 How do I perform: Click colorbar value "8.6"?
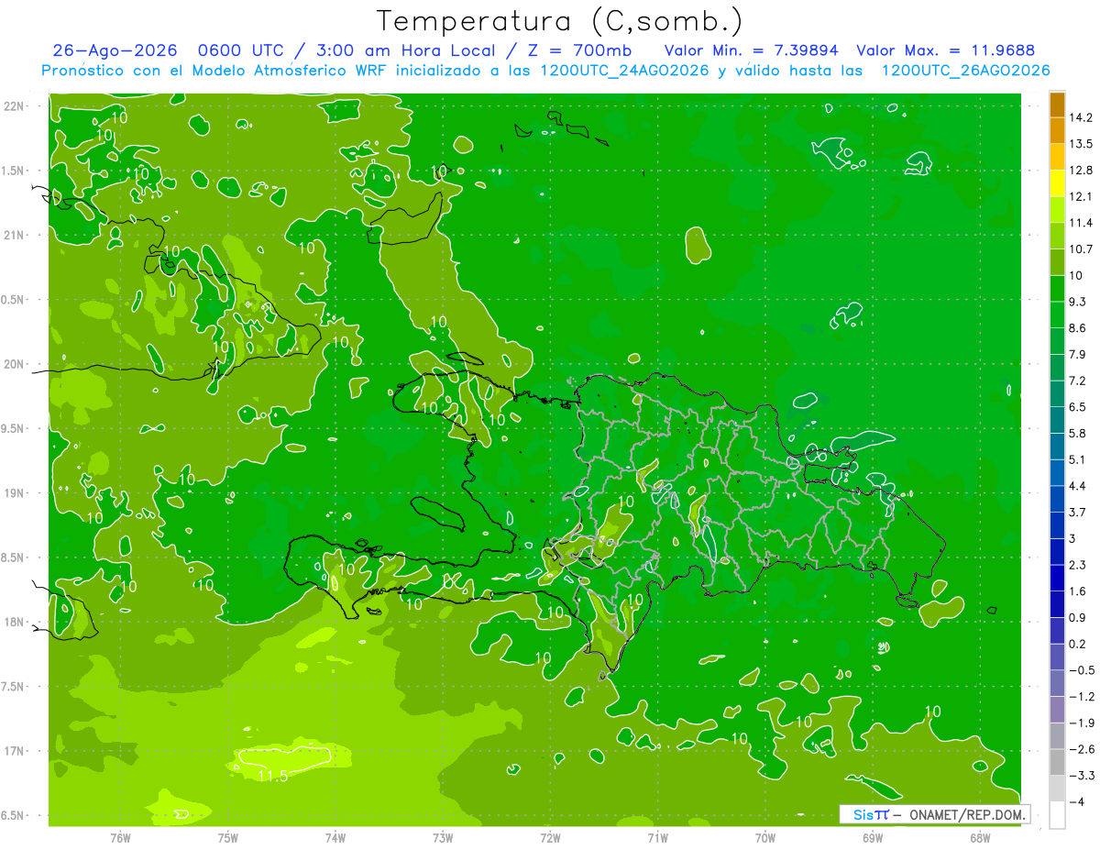[x=1079, y=328]
